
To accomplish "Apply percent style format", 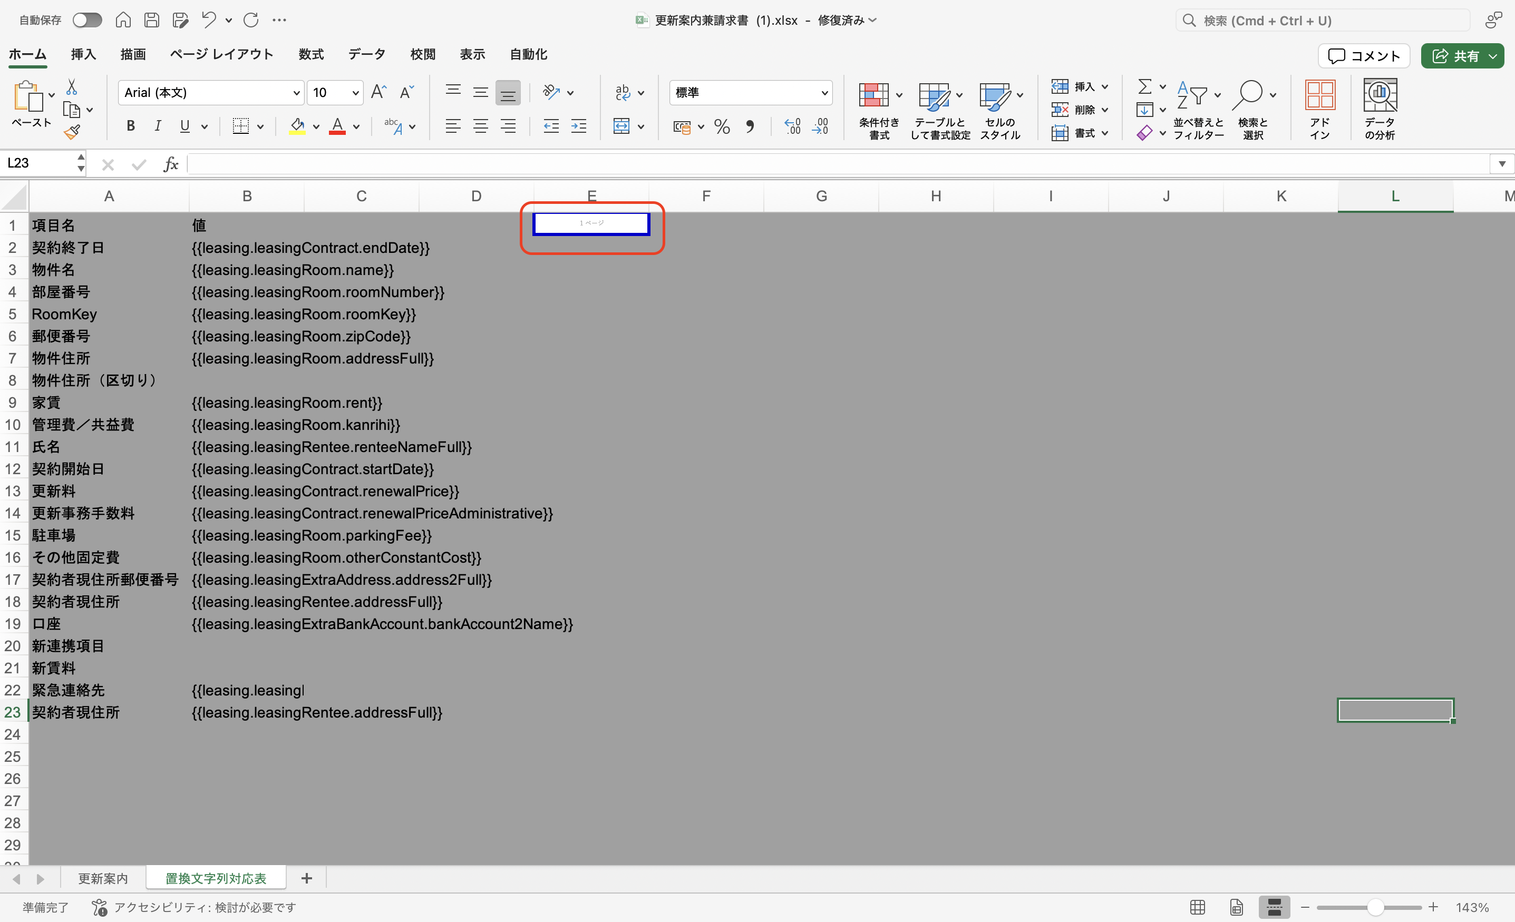I will pos(722,126).
